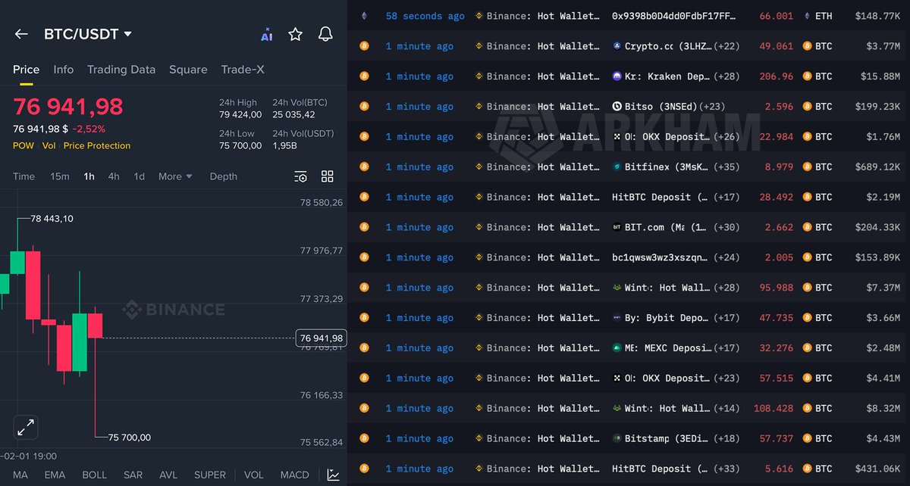
Task: Click the chart style icon beside MACD
Action: click(333, 475)
